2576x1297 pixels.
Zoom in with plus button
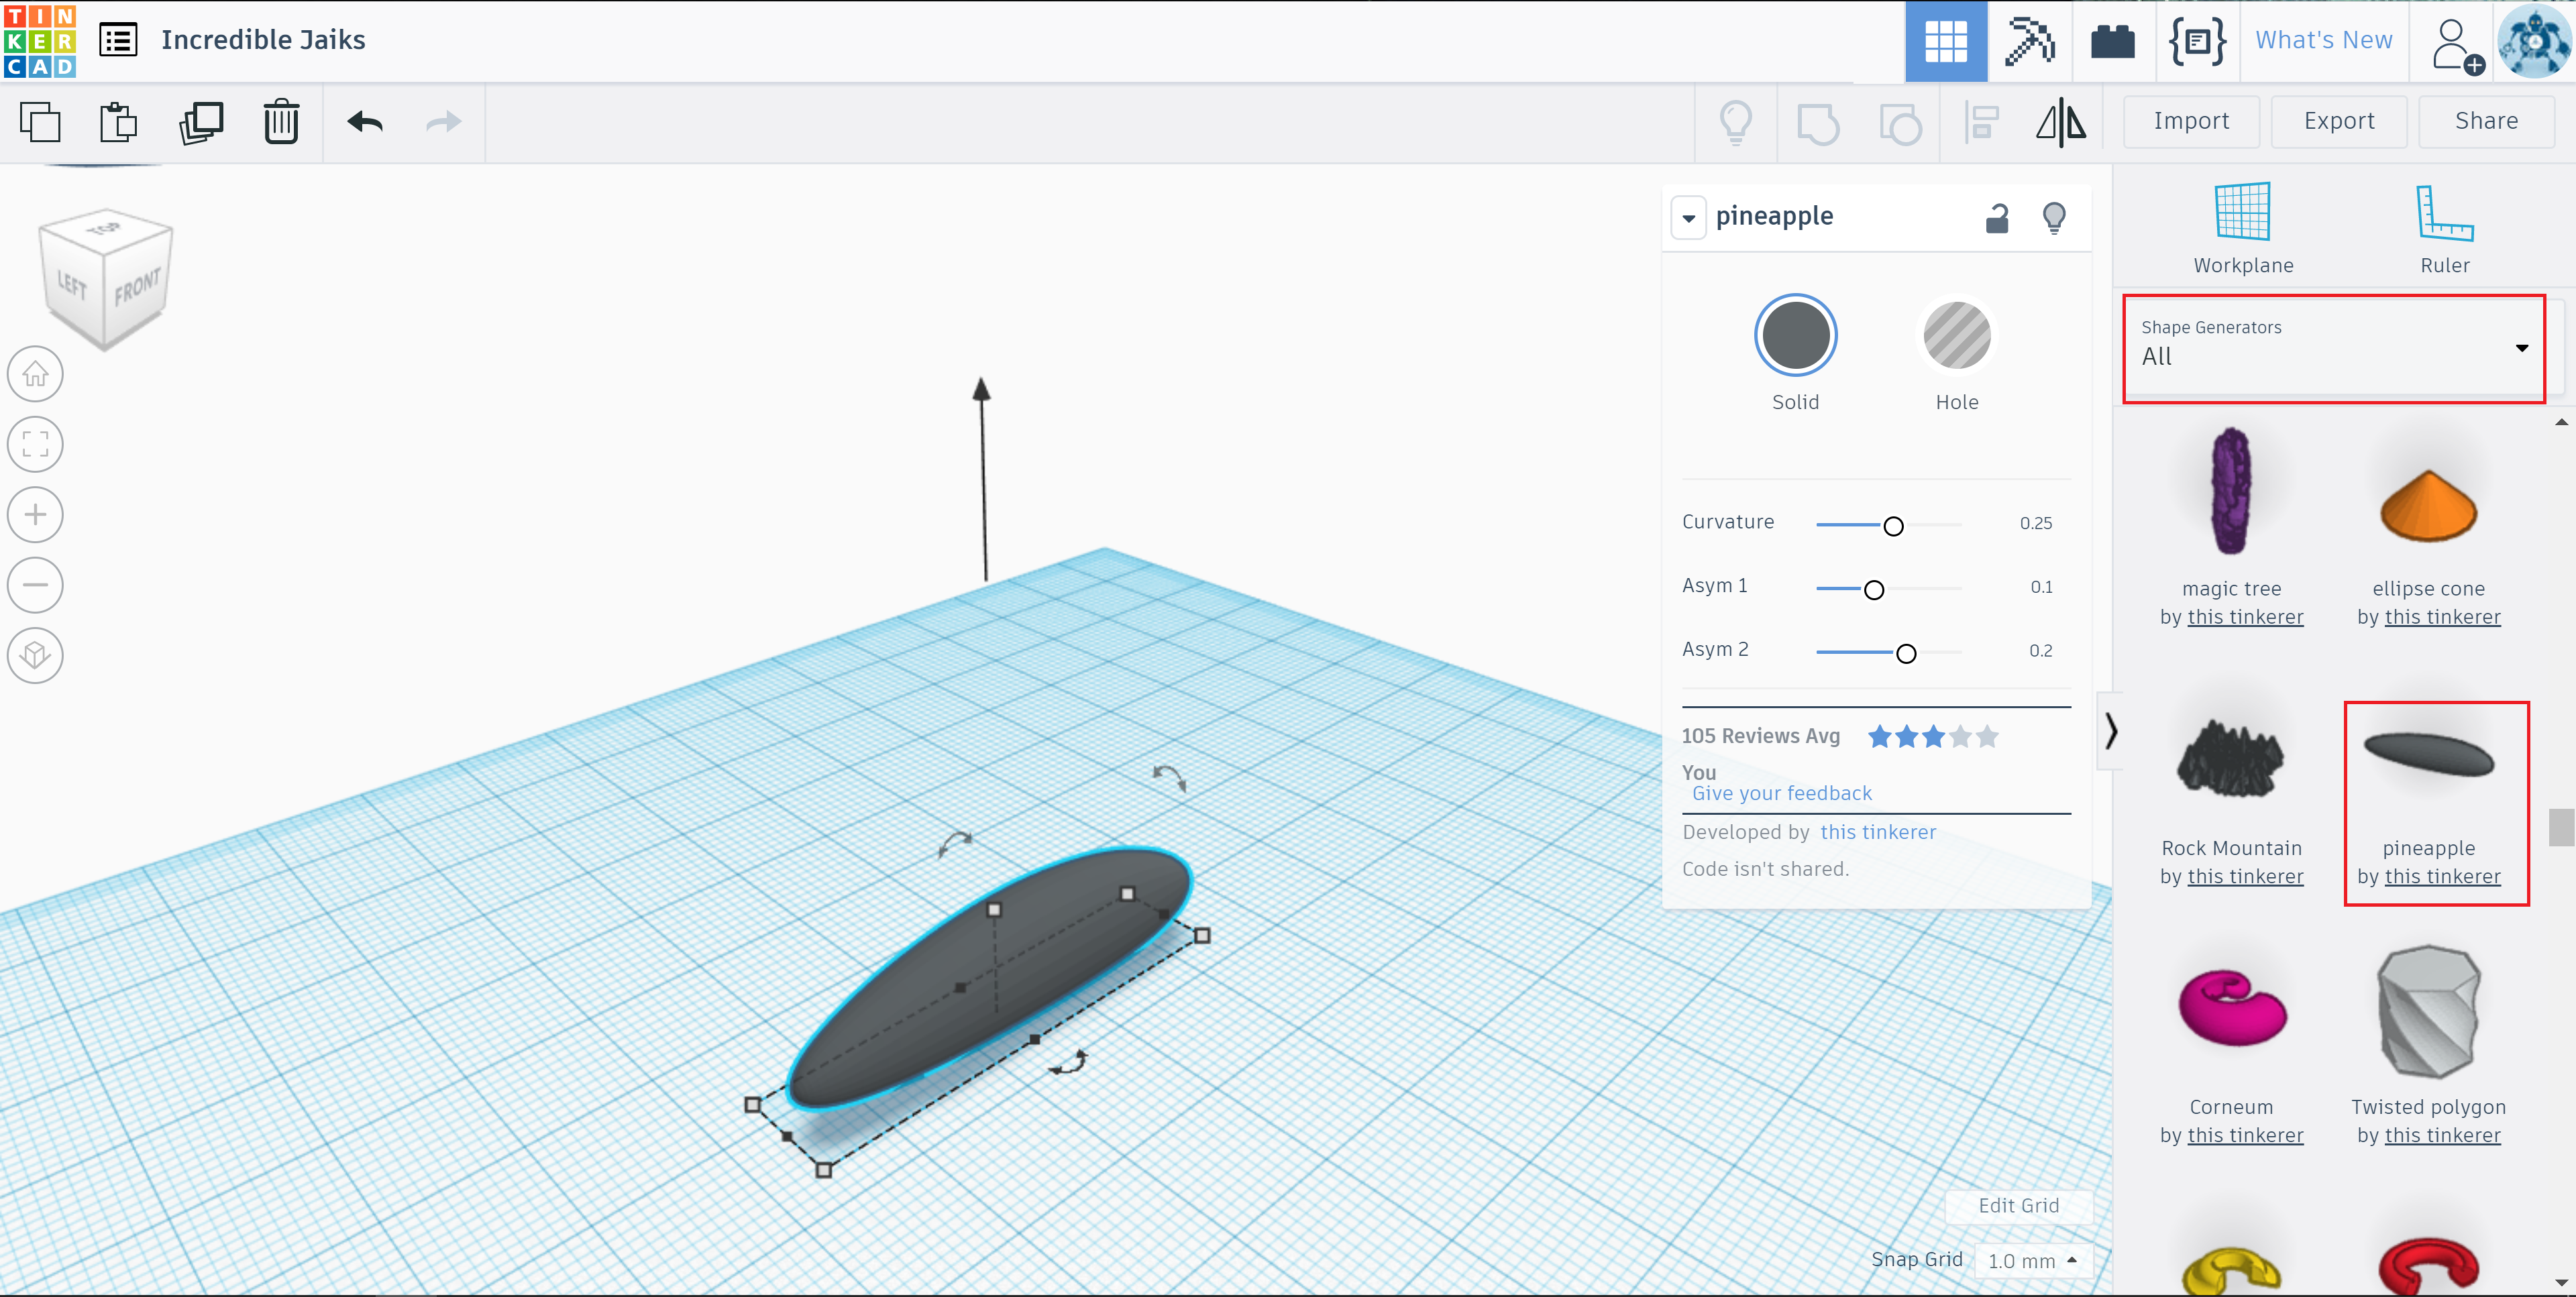(35, 514)
